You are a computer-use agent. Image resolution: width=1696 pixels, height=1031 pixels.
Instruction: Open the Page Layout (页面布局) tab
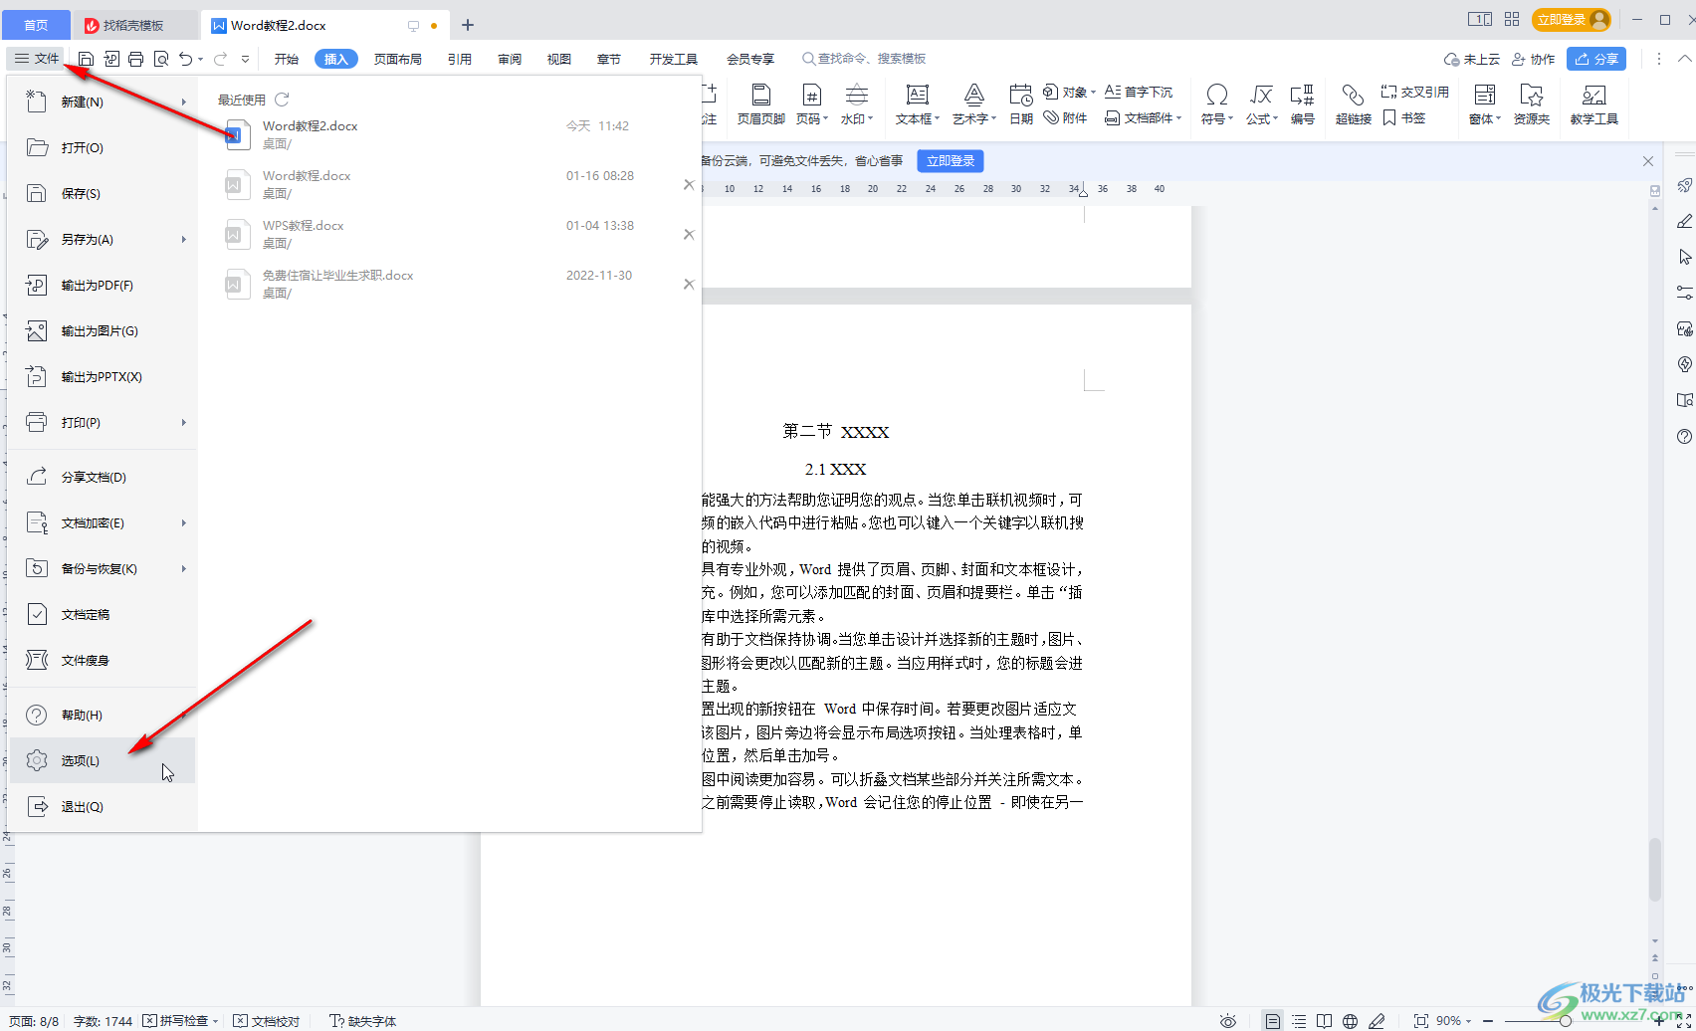(x=398, y=59)
